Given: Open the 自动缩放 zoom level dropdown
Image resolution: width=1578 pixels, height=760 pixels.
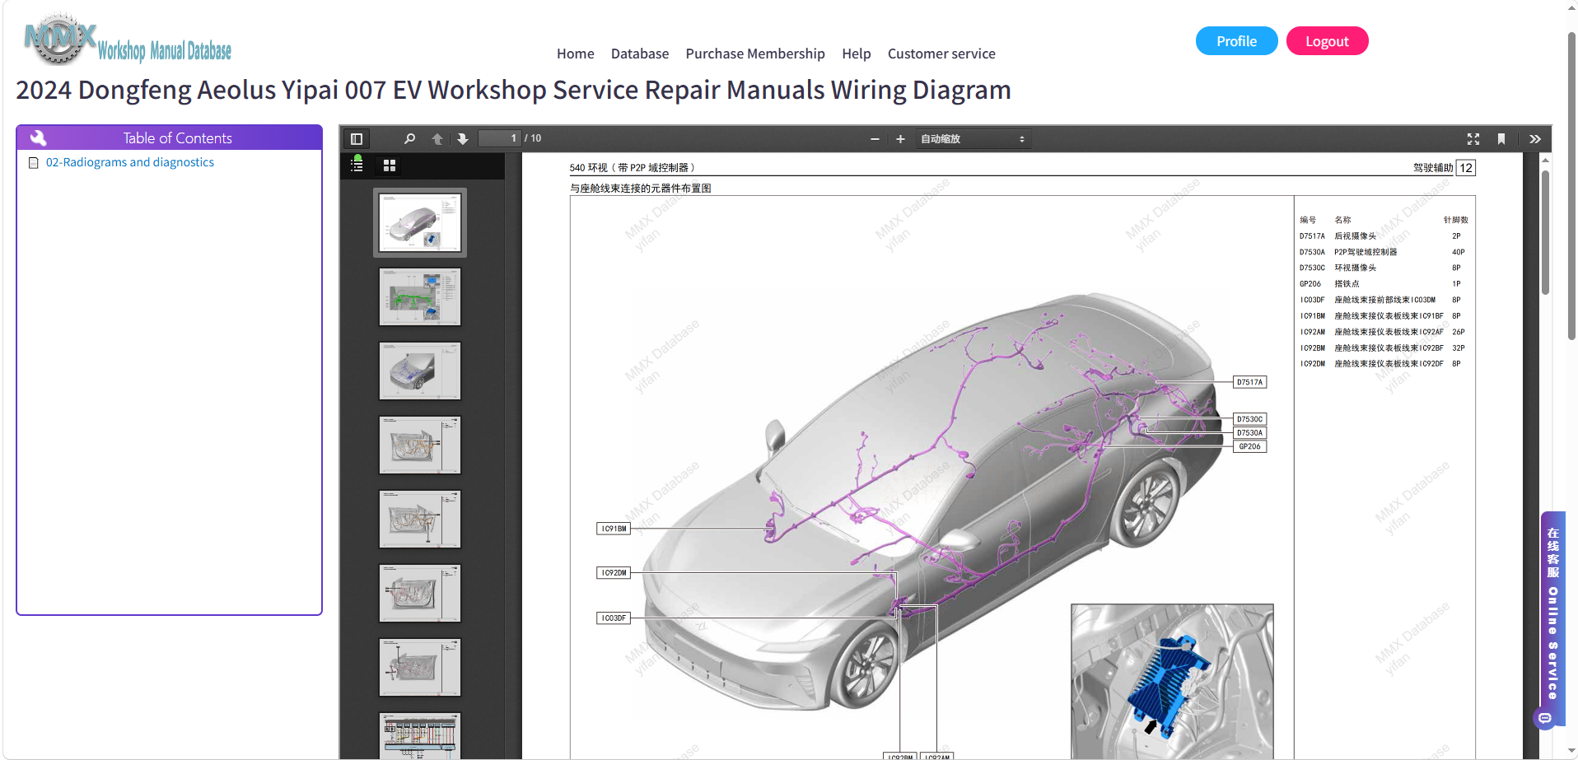Looking at the screenshot, I should (x=973, y=139).
